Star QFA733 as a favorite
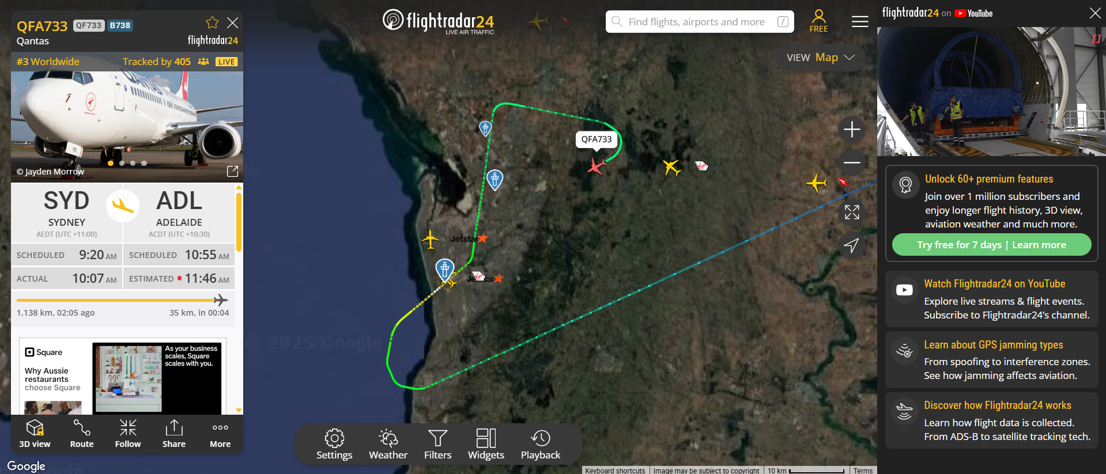 [x=212, y=22]
